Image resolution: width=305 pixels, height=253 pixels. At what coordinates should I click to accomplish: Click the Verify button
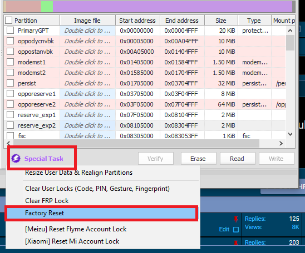coord(156,159)
